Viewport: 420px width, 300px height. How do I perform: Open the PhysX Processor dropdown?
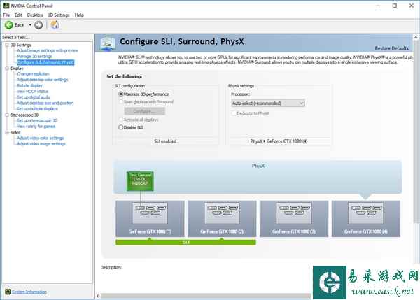pos(268,103)
